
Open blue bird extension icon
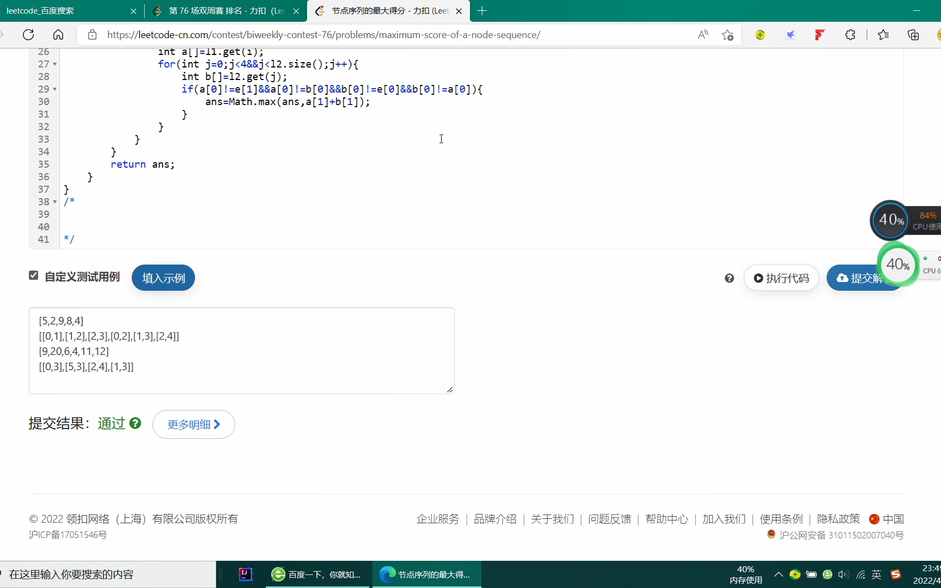tap(790, 35)
